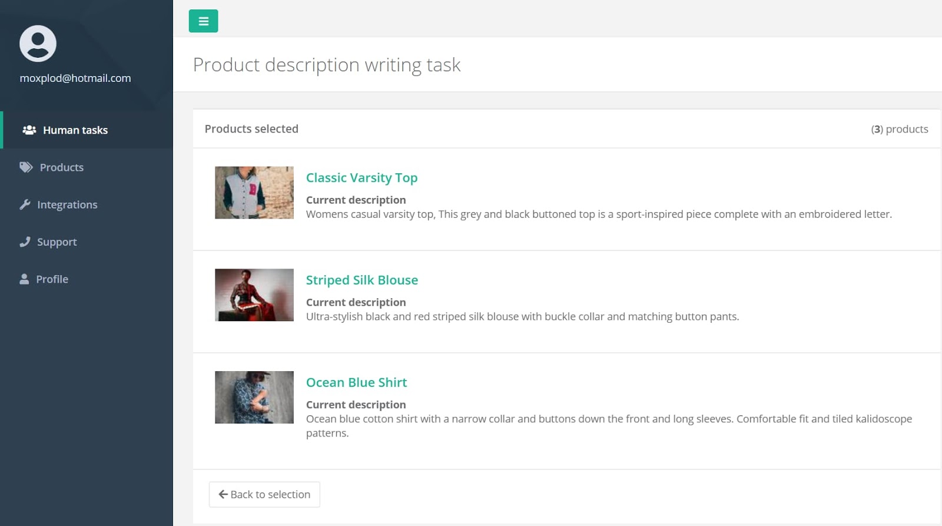Click the Support phone icon
The height and width of the screenshot is (526, 942).
(x=25, y=242)
